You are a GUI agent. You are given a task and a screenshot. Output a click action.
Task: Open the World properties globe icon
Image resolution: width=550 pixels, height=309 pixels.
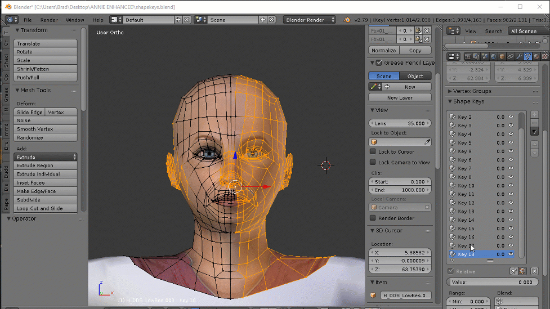[x=493, y=56]
